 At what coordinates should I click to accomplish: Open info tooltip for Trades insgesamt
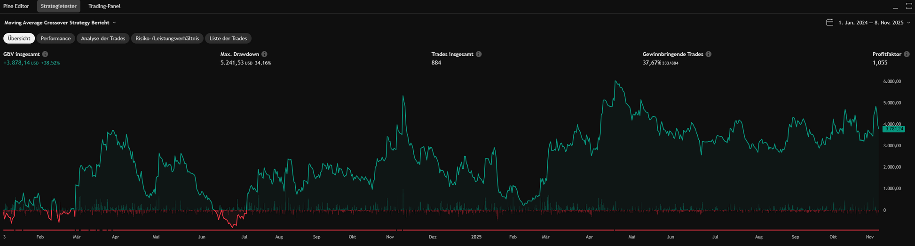pos(479,54)
